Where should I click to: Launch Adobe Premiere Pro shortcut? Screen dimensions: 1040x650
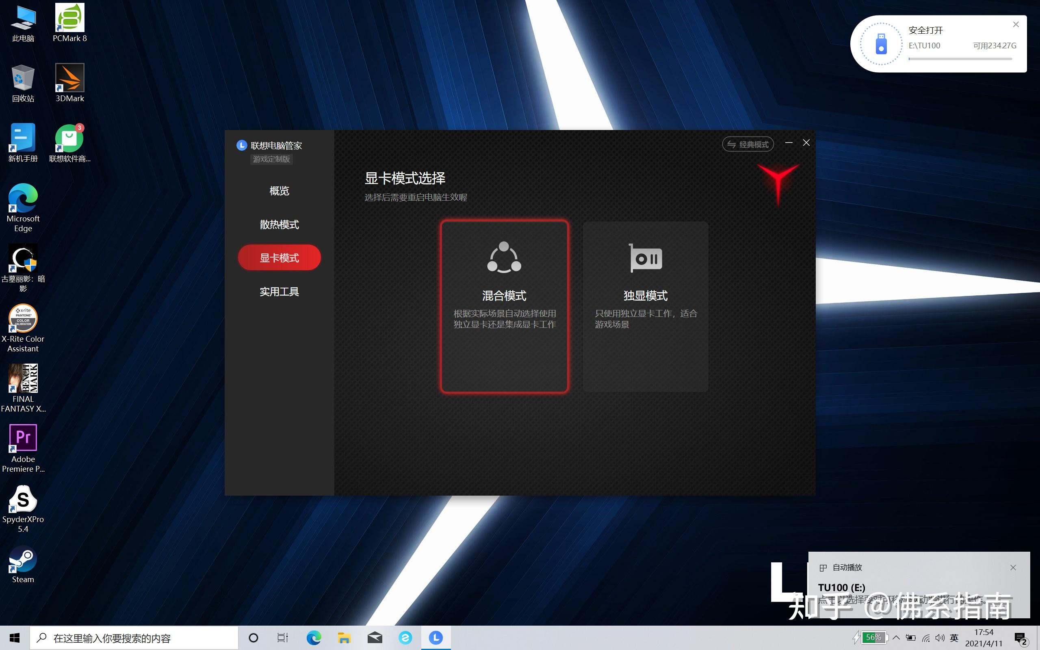[23, 449]
